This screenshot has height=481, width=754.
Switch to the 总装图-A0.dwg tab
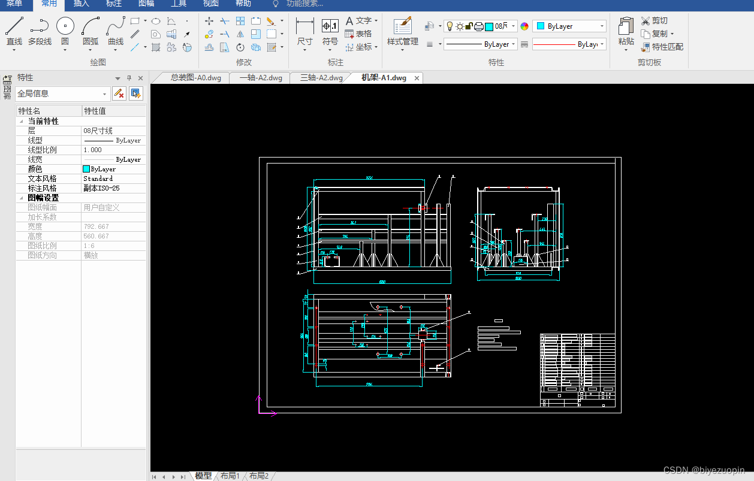point(195,78)
